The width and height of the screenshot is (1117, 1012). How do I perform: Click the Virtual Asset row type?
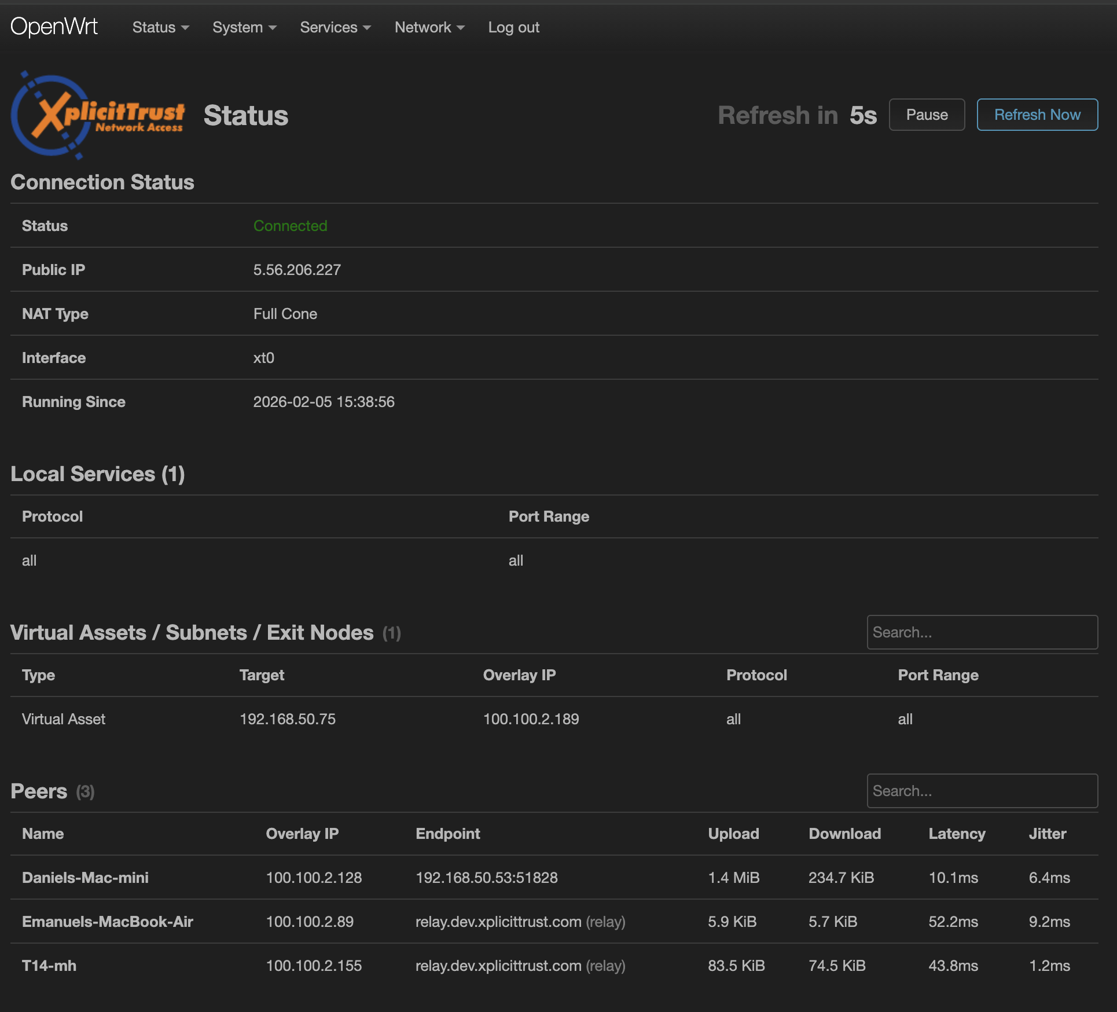(x=64, y=719)
